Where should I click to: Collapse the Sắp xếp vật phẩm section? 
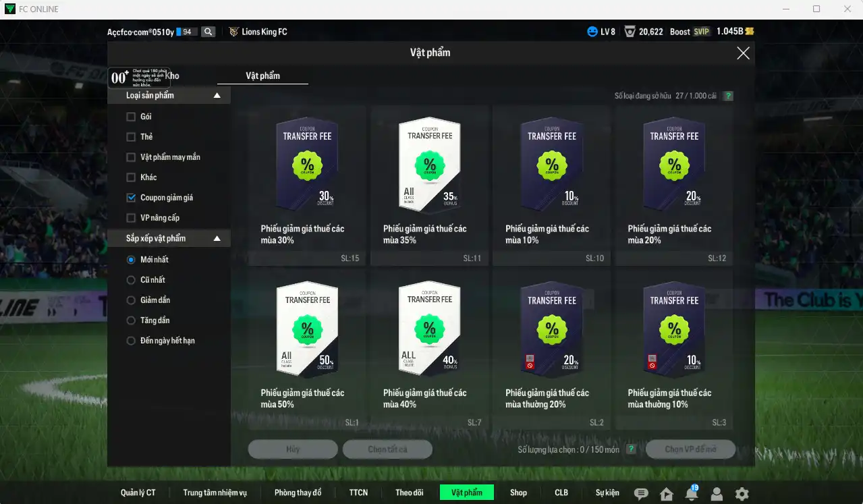pos(217,239)
